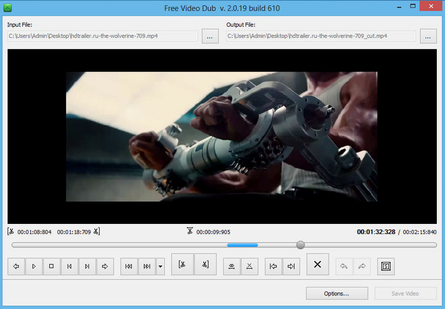
Task: Go to selection end button
Action: 291,266
